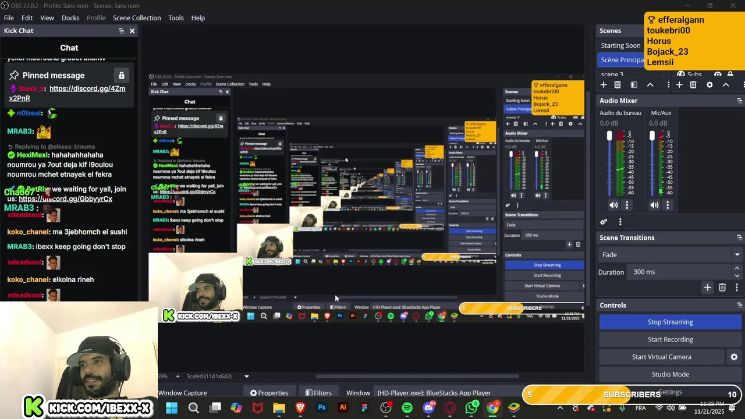Open source Properties button below preview
This screenshot has width=745, height=419.
pyautogui.click(x=269, y=393)
